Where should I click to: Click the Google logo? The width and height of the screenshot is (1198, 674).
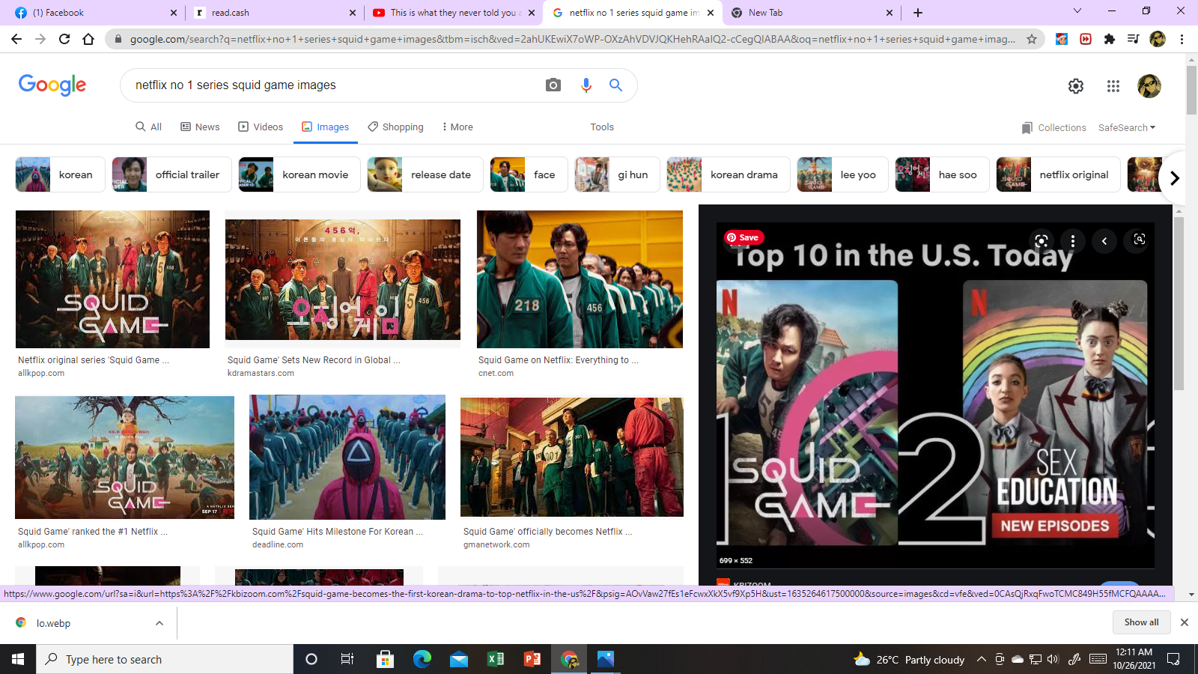[52, 85]
